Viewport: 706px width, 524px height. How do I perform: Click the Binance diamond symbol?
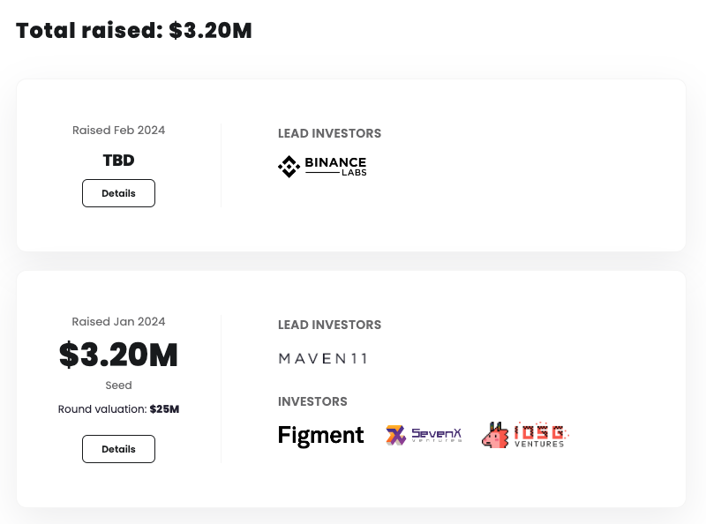tap(289, 166)
